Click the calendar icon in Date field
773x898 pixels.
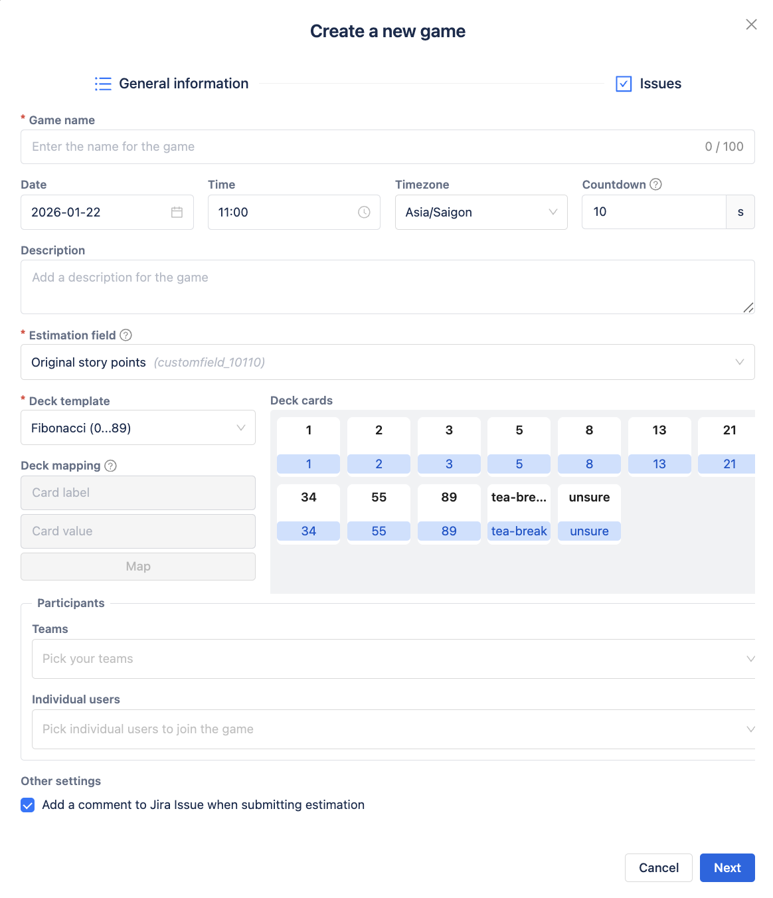click(177, 213)
